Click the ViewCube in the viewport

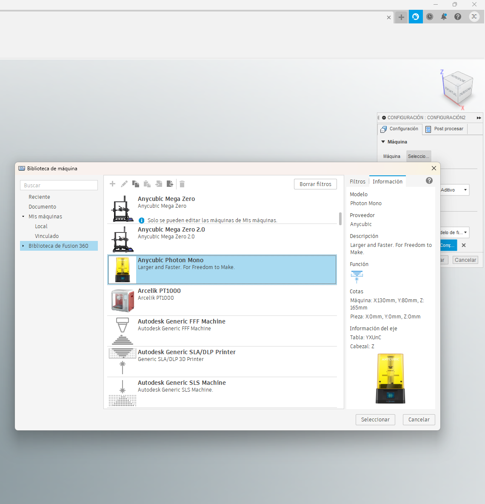457,89
